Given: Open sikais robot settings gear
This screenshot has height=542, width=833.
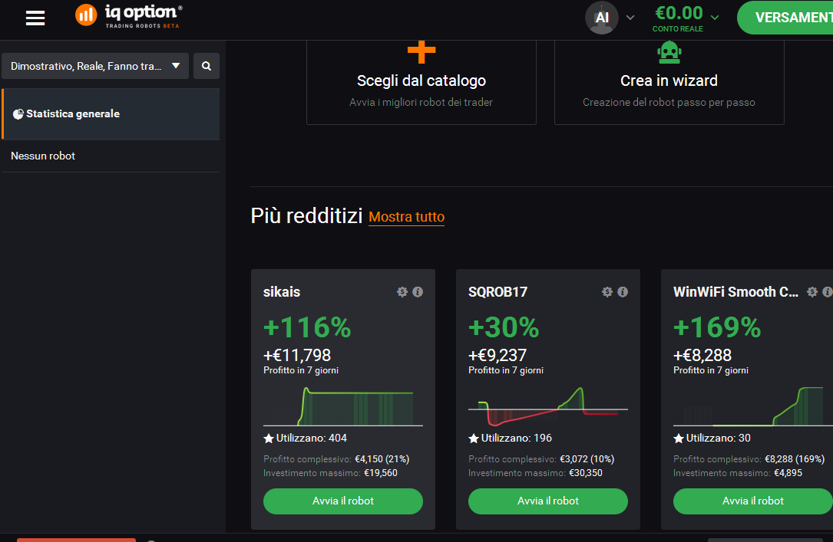Looking at the screenshot, I should [402, 291].
